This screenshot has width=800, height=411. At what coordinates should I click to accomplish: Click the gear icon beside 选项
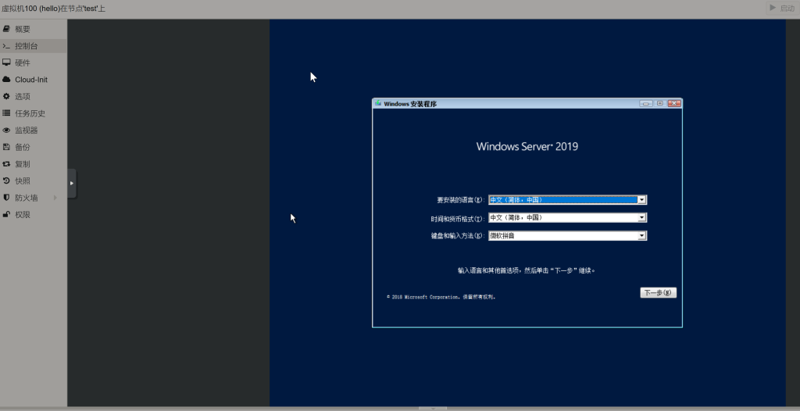pos(6,96)
